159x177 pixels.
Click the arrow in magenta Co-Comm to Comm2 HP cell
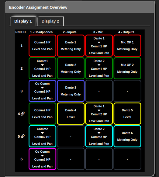pos(42,156)
